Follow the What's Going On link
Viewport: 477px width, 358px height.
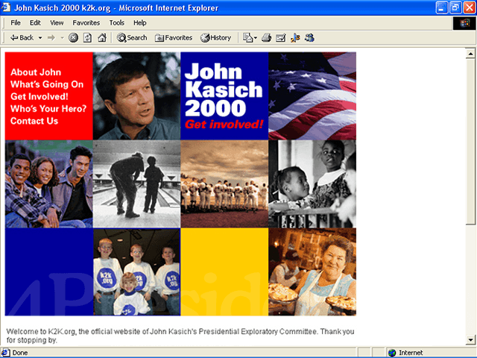click(x=47, y=84)
